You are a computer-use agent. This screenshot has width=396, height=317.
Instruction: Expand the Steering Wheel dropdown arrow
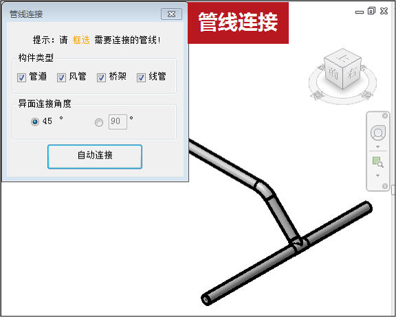(378, 147)
